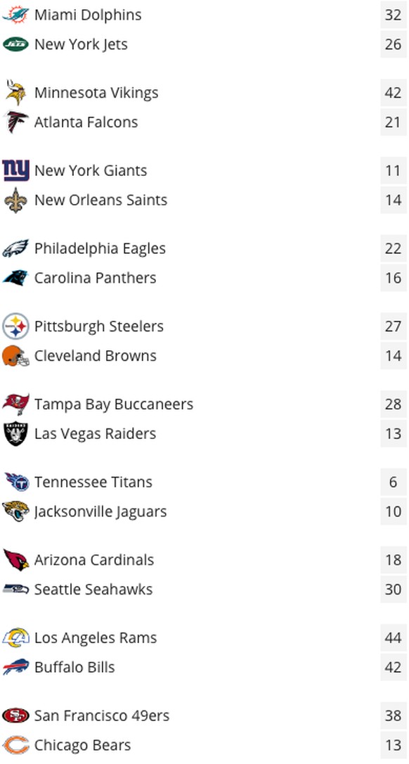Click the Cleveland Browns helmet icon
409x764 pixels.
tap(15, 356)
